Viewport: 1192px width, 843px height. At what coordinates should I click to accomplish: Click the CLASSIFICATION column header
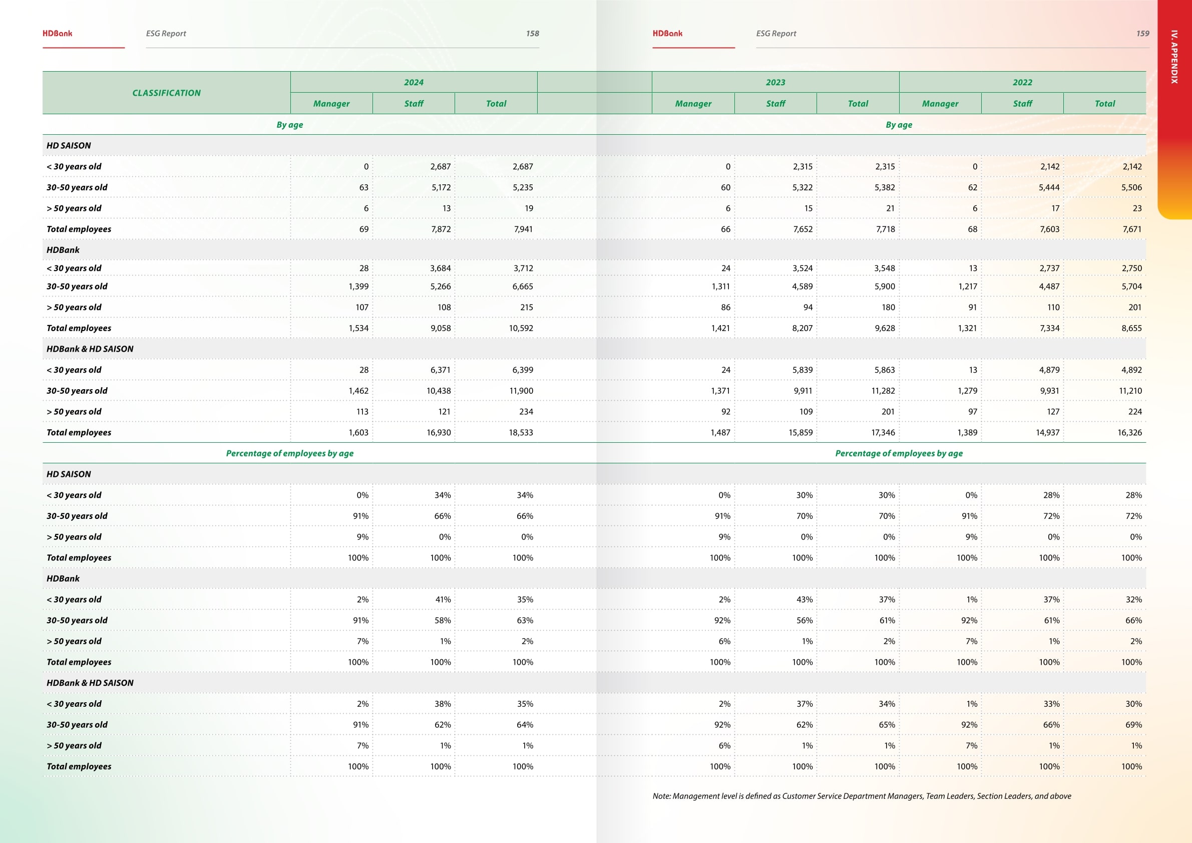coord(166,93)
